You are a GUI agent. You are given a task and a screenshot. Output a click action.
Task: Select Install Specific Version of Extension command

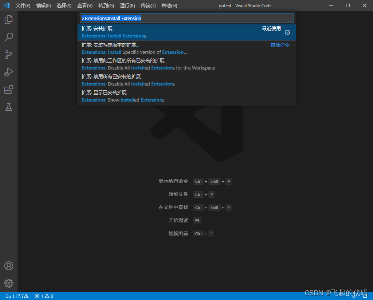tap(187, 48)
